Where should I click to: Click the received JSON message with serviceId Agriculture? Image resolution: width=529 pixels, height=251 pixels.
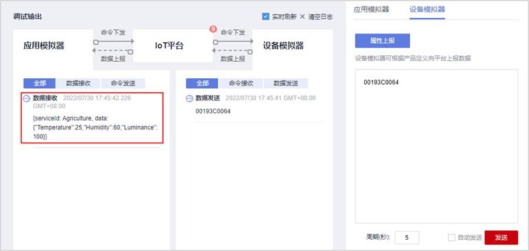92,127
